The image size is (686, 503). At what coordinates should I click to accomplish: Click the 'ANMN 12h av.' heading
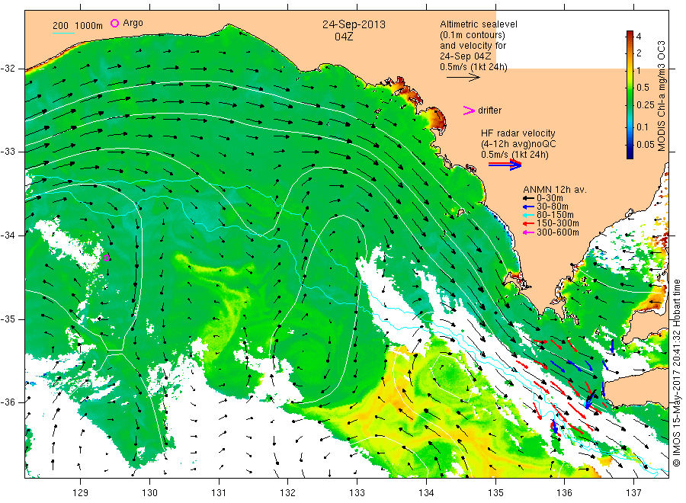tap(555, 190)
